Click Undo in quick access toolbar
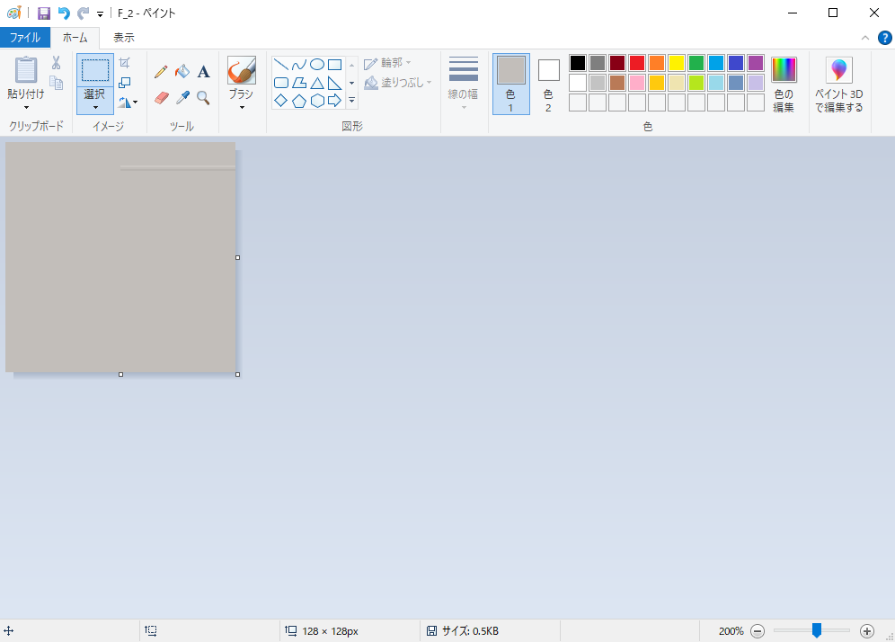Screen dimensions: 895x642 64,13
